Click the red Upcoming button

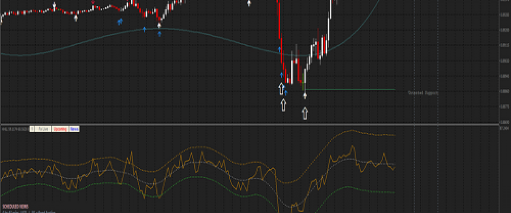click(x=60, y=129)
